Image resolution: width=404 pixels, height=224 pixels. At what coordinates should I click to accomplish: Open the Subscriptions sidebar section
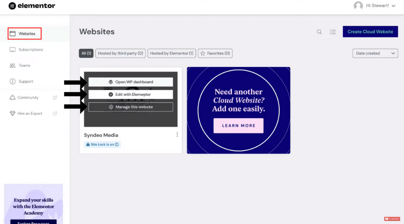tap(31, 50)
